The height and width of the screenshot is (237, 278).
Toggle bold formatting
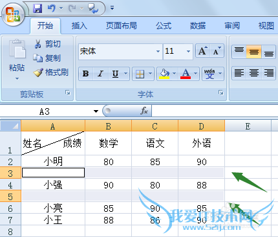click(85, 74)
